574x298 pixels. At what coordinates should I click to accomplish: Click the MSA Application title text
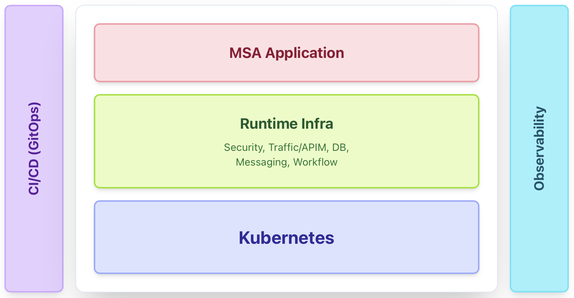[286, 53]
